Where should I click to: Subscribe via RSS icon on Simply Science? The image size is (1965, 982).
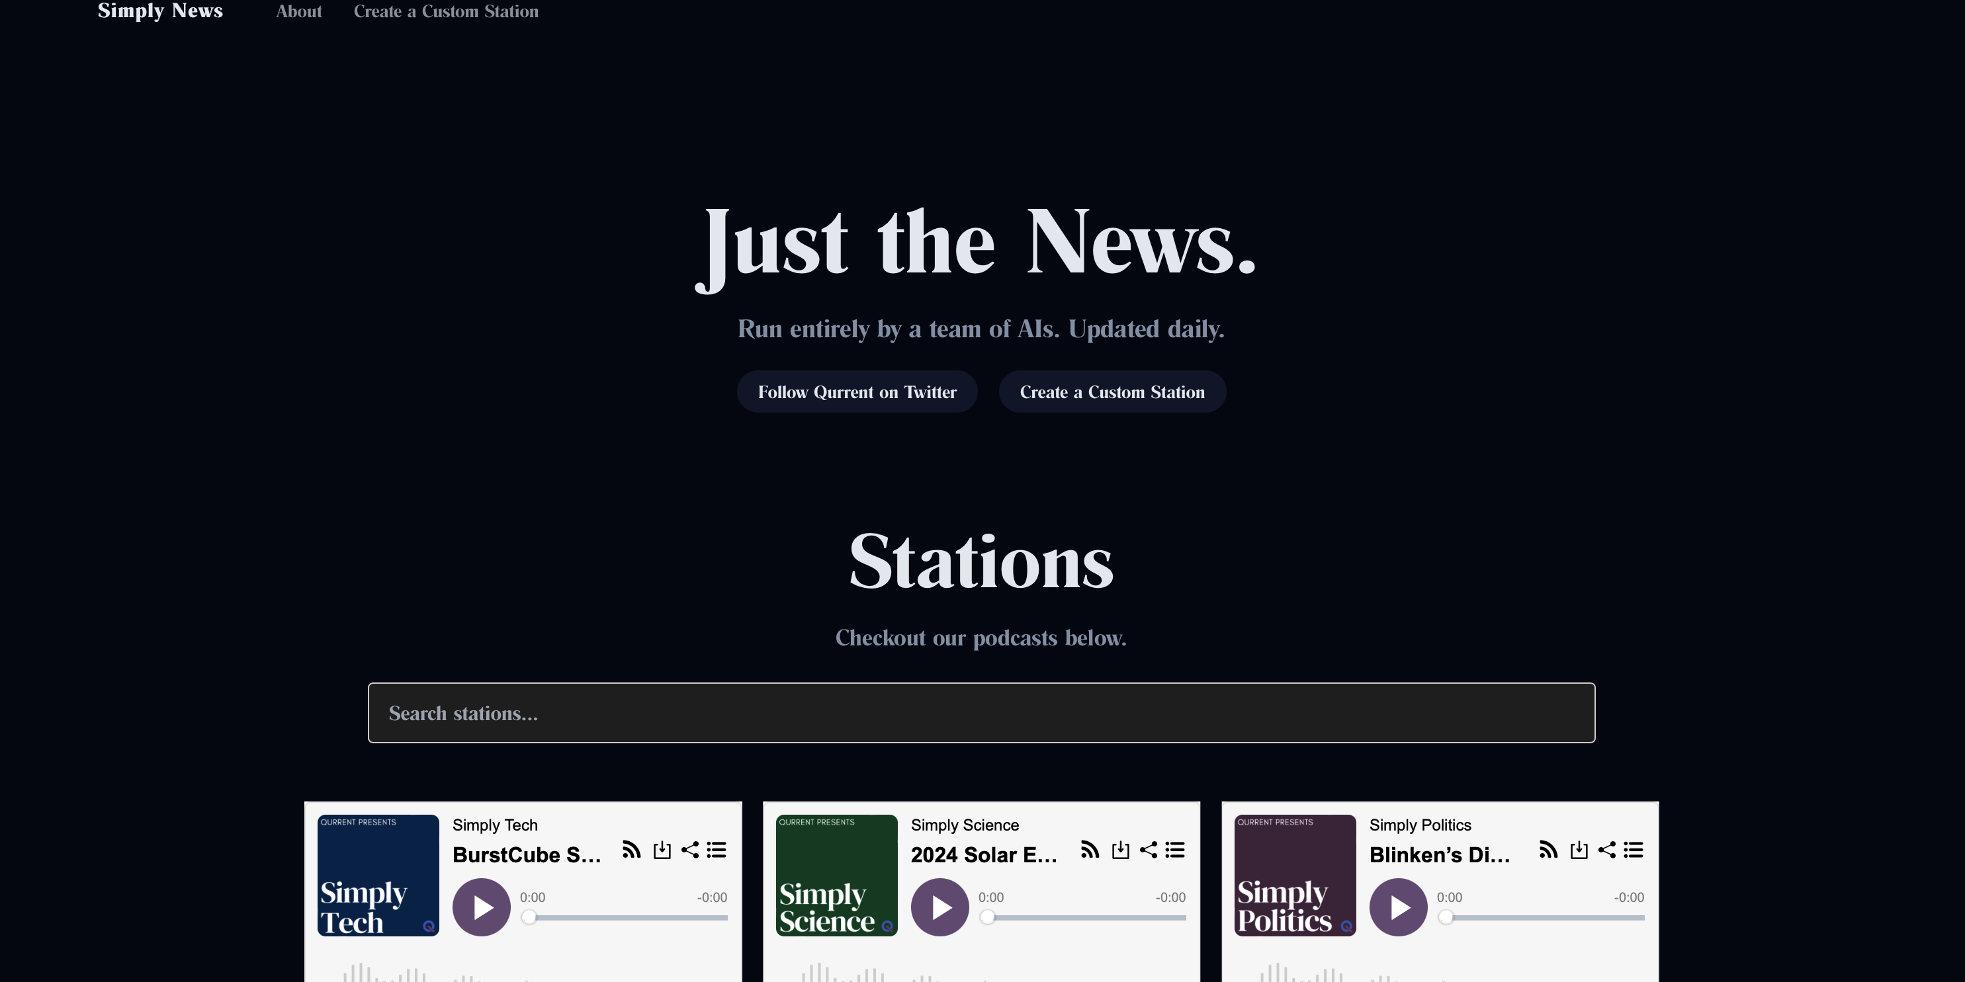pos(1089,849)
